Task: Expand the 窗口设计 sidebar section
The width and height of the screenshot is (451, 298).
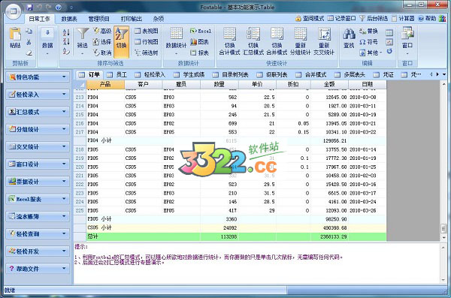Action: (38, 164)
